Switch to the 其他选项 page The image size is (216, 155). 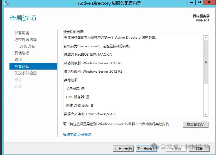(22, 53)
